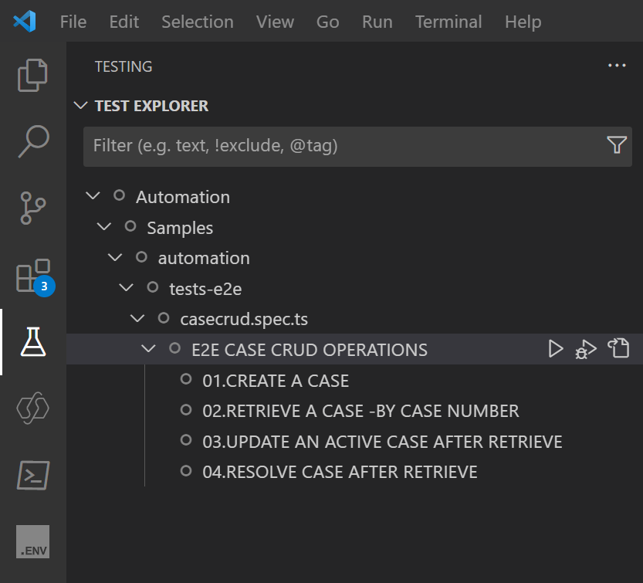Collapse E2E CASE CRUD OPERATIONS suite

[x=148, y=349]
